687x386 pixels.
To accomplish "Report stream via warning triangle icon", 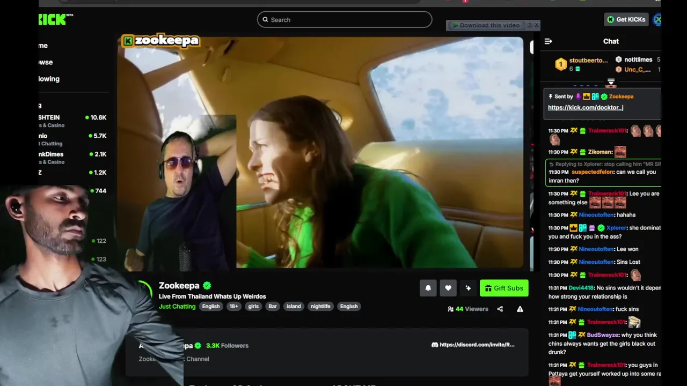I will pos(520,309).
